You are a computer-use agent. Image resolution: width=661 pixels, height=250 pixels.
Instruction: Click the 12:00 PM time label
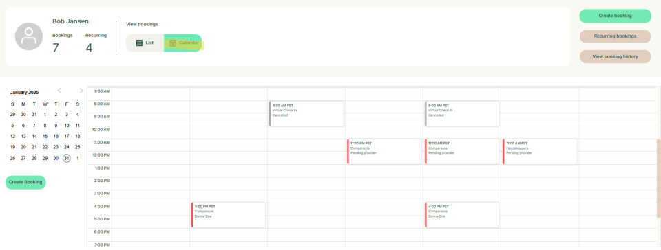pyautogui.click(x=101, y=155)
